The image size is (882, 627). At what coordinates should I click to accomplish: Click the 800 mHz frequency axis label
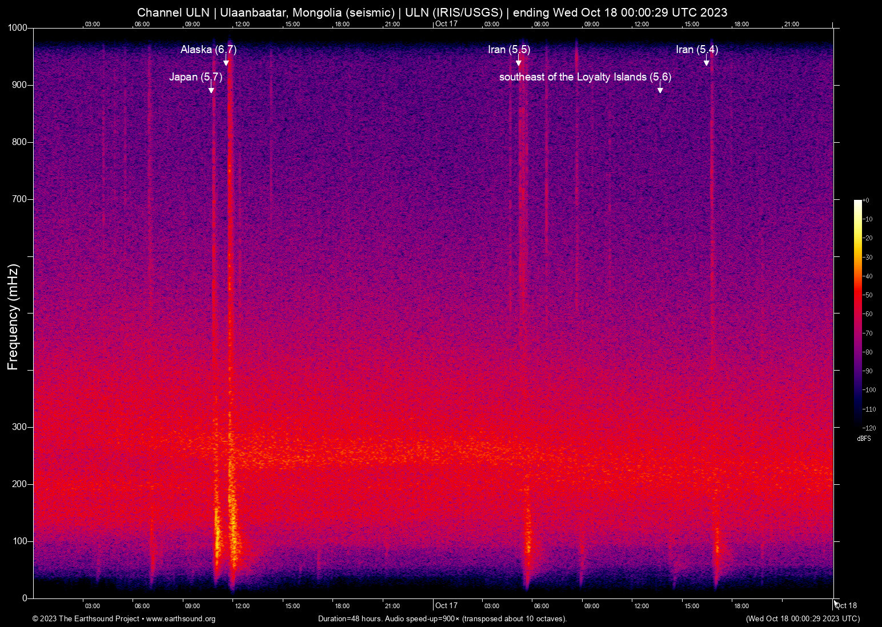pyautogui.click(x=20, y=142)
